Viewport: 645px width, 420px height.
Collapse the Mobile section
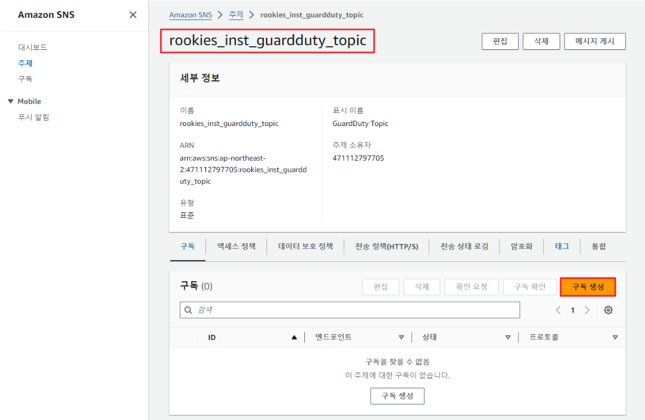click(11, 101)
